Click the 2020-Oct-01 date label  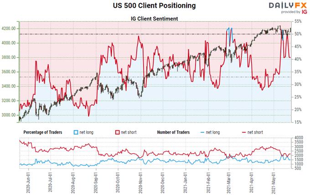click(x=118, y=183)
